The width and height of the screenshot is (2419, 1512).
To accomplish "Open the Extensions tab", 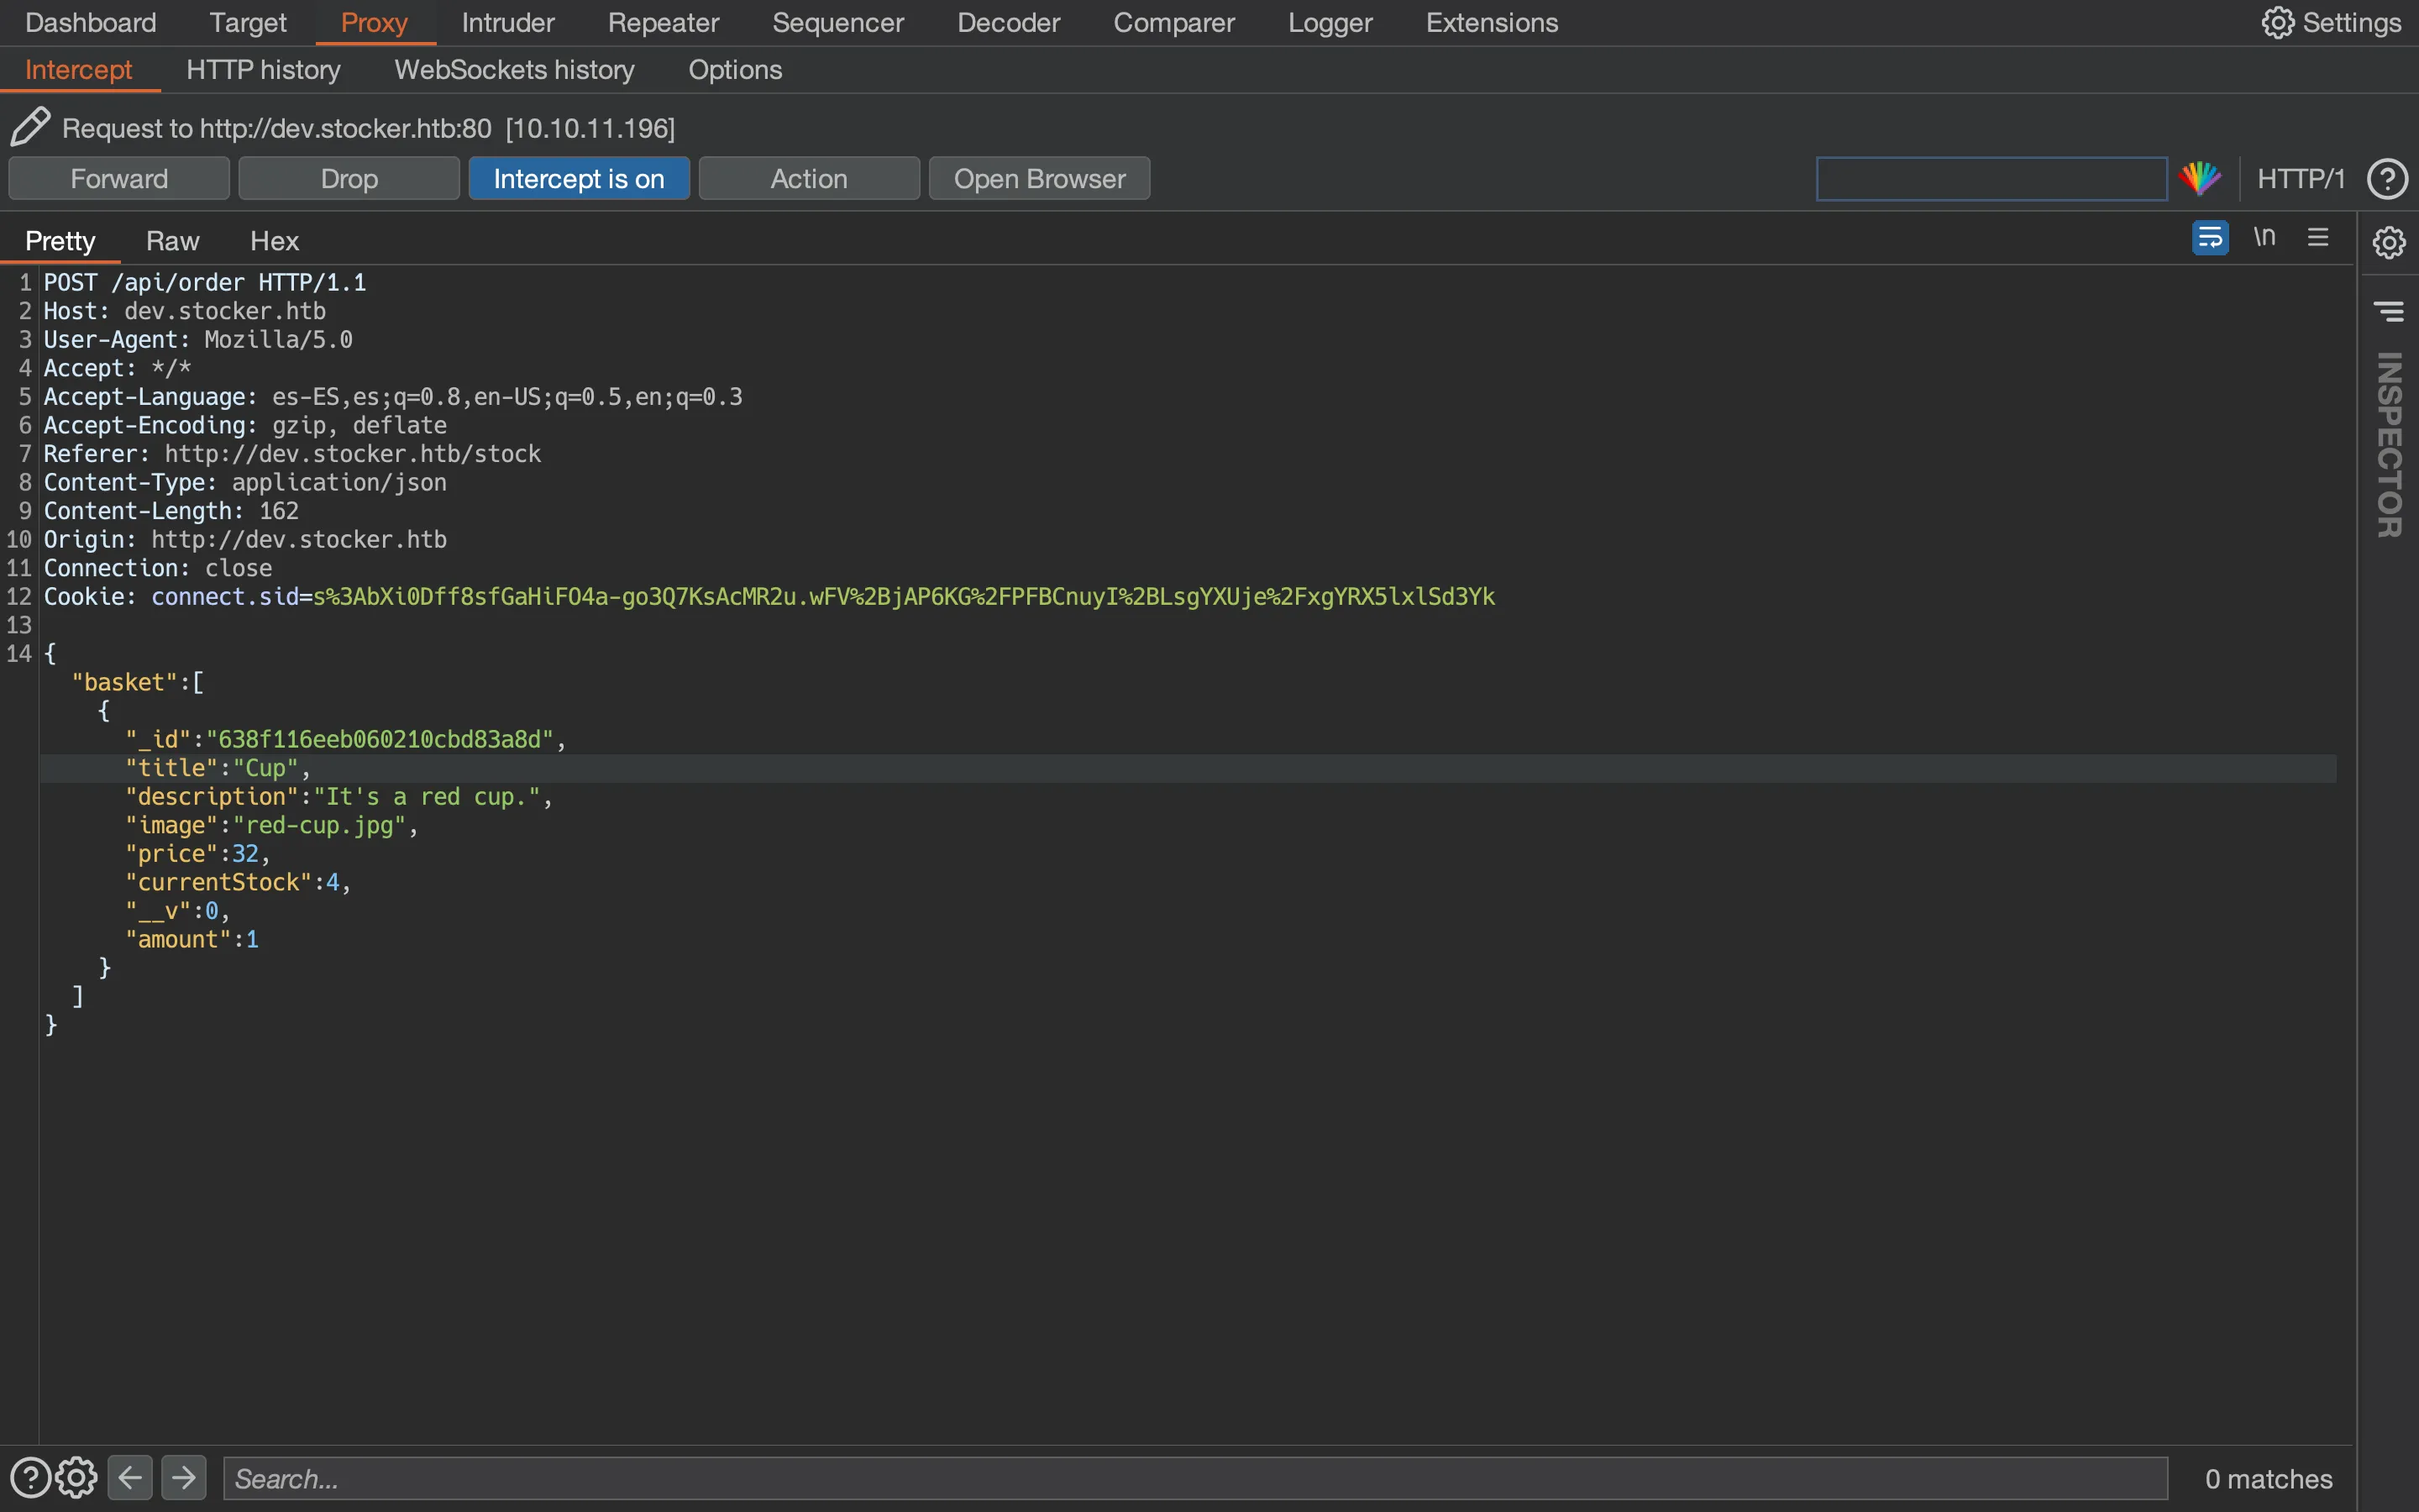I will click(1492, 22).
